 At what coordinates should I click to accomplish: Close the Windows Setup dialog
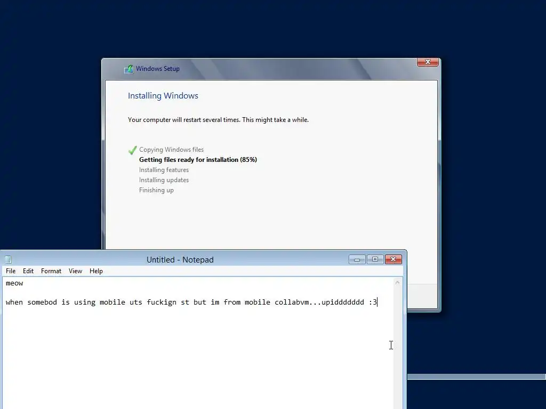(x=428, y=62)
